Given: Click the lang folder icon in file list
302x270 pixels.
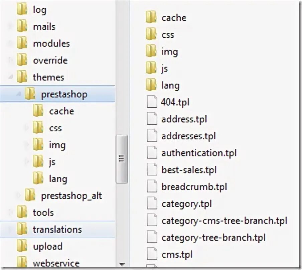Looking at the screenshot, I should 151,85.
